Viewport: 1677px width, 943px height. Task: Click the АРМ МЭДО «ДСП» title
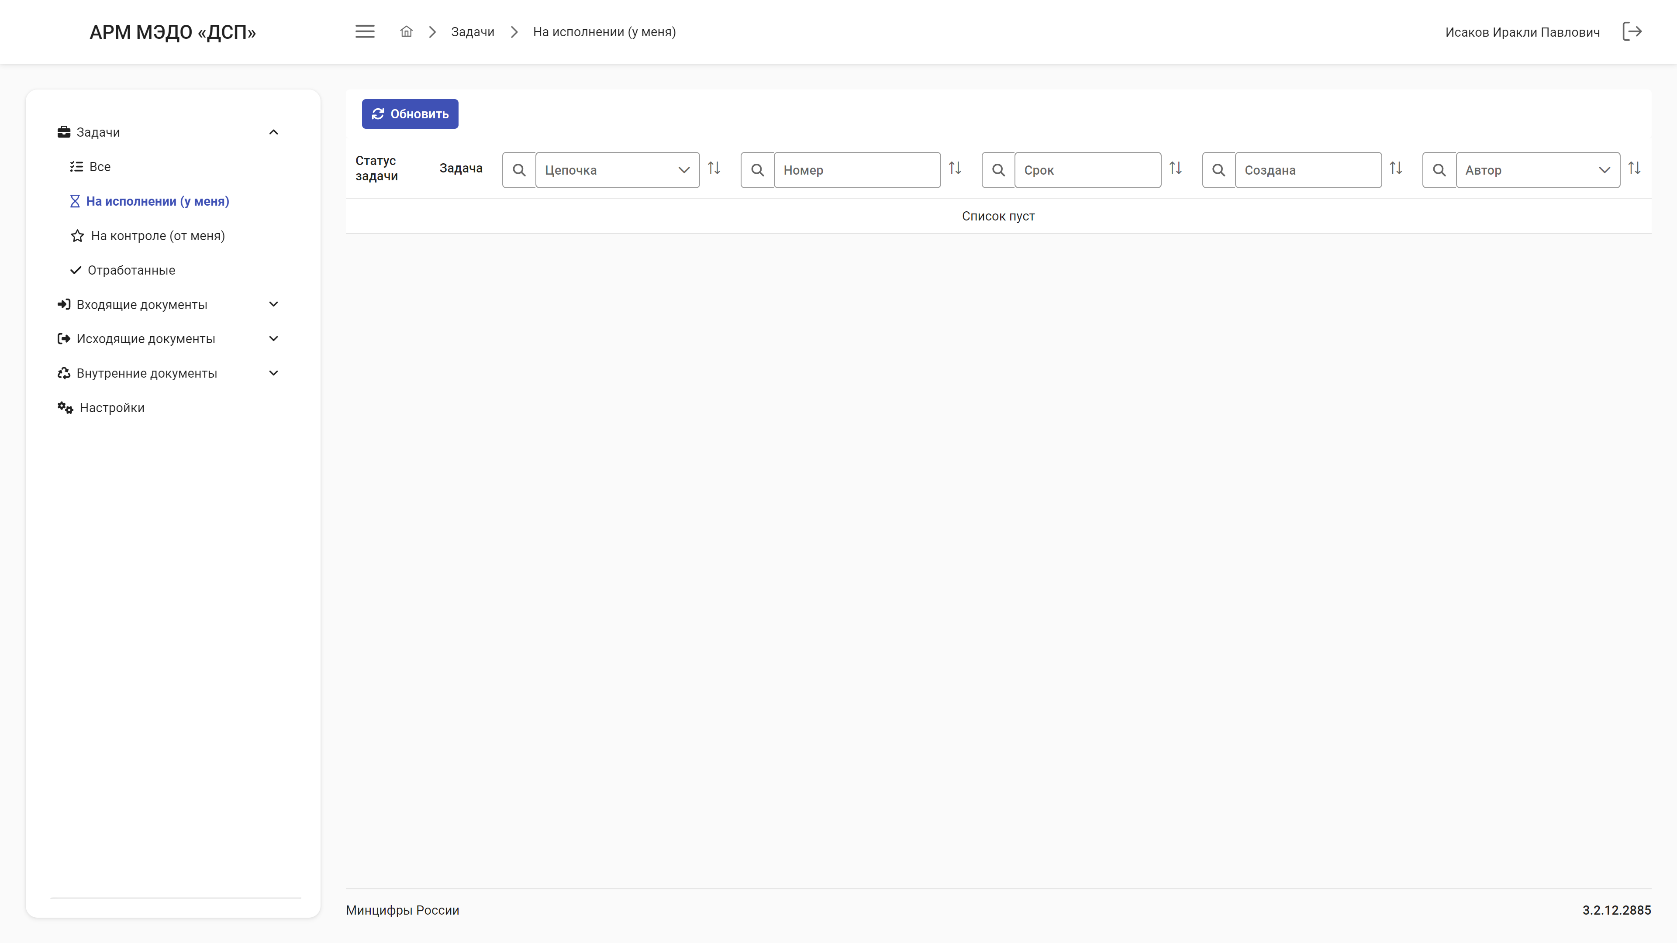[173, 32]
